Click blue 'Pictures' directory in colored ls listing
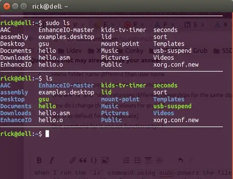Screen dimensions: 233x179 pos(115,113)
